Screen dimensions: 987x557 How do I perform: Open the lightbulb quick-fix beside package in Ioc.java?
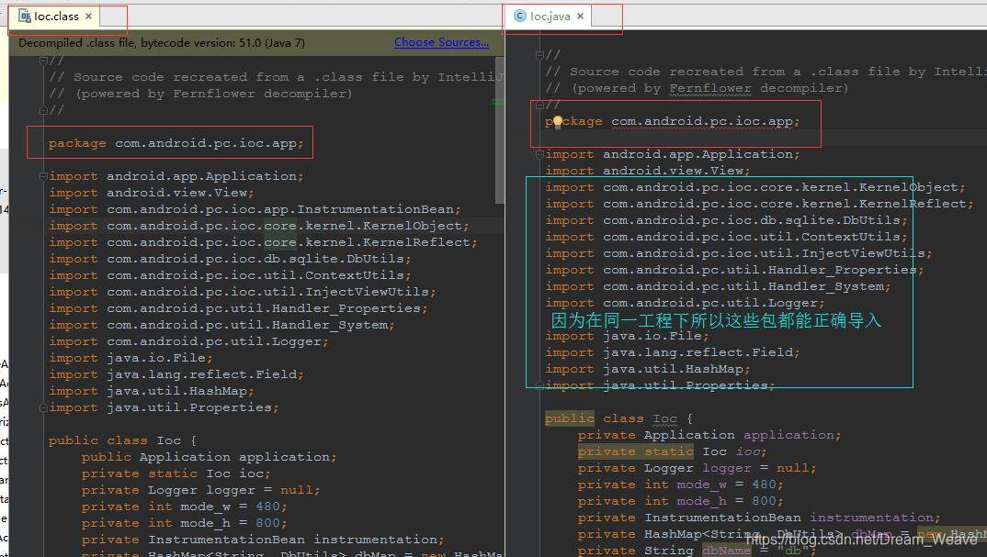click(x=557, y=122)
